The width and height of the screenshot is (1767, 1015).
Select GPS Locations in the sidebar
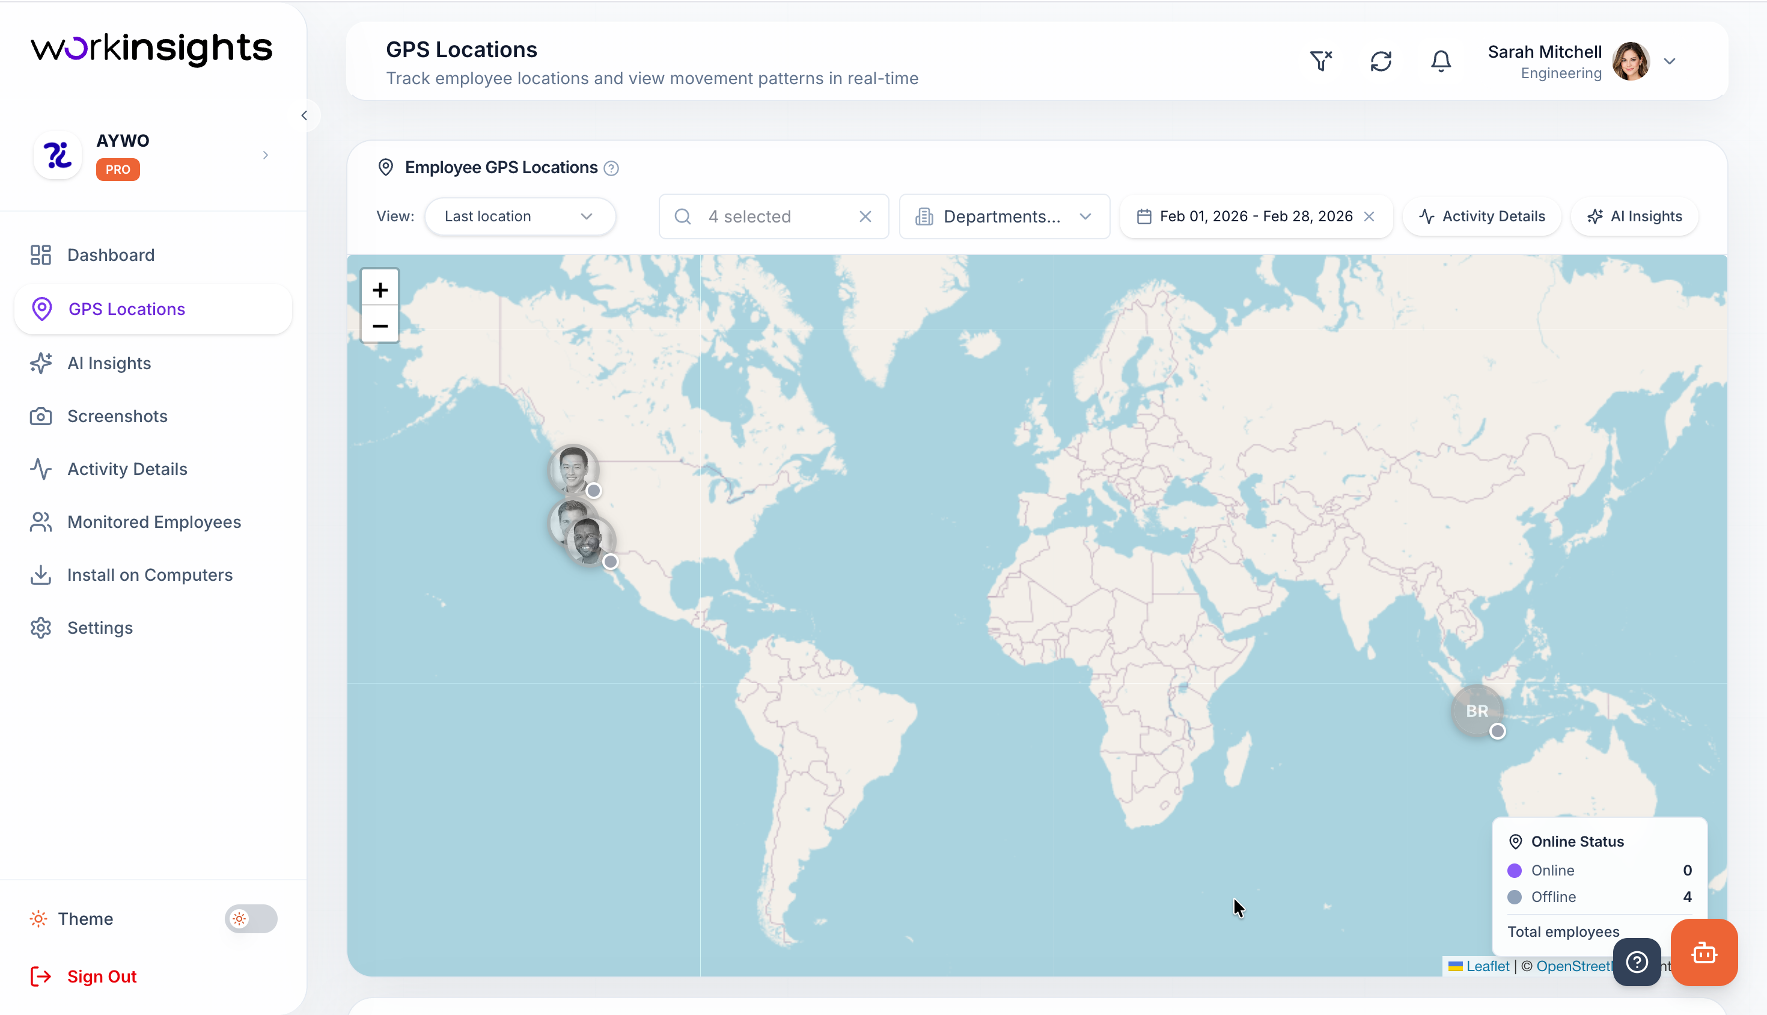tap(153, 309)
